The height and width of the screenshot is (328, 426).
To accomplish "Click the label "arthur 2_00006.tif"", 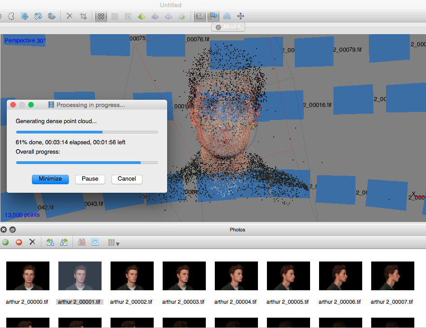I will click(x=340, y=302).
